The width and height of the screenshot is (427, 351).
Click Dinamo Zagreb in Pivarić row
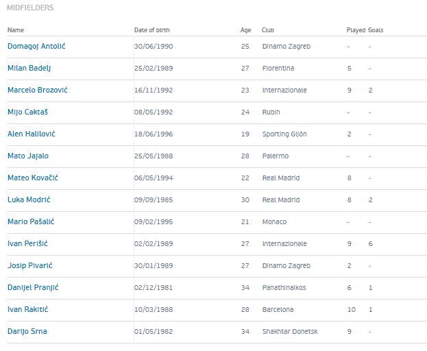[286, 265]
